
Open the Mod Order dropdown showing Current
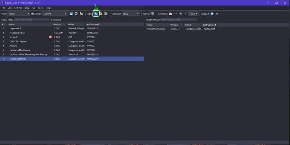(x=55, y=14)
